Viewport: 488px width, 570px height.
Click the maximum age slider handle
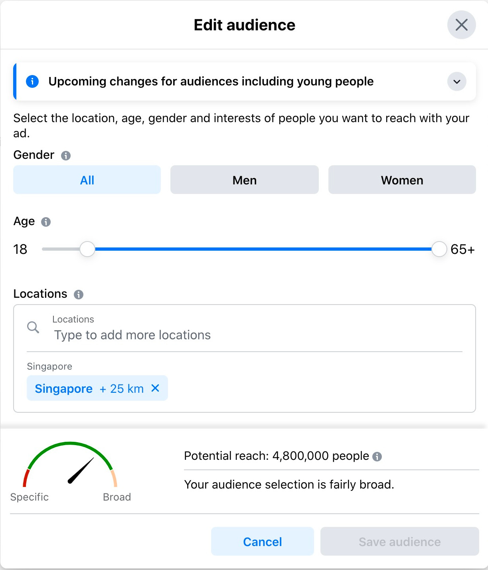[x=439, y=249]
